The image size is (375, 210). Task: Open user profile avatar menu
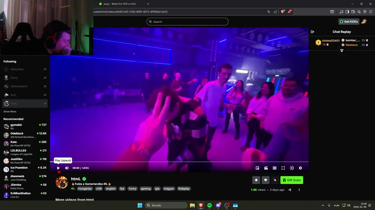[x=364, y=22]
